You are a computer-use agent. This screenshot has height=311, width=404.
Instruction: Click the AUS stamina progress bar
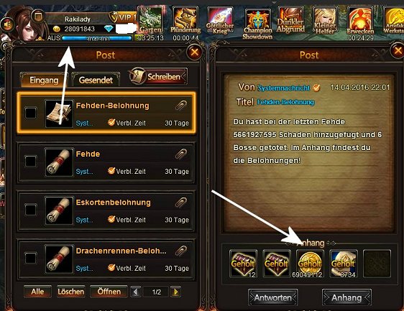tap(96, 38)
